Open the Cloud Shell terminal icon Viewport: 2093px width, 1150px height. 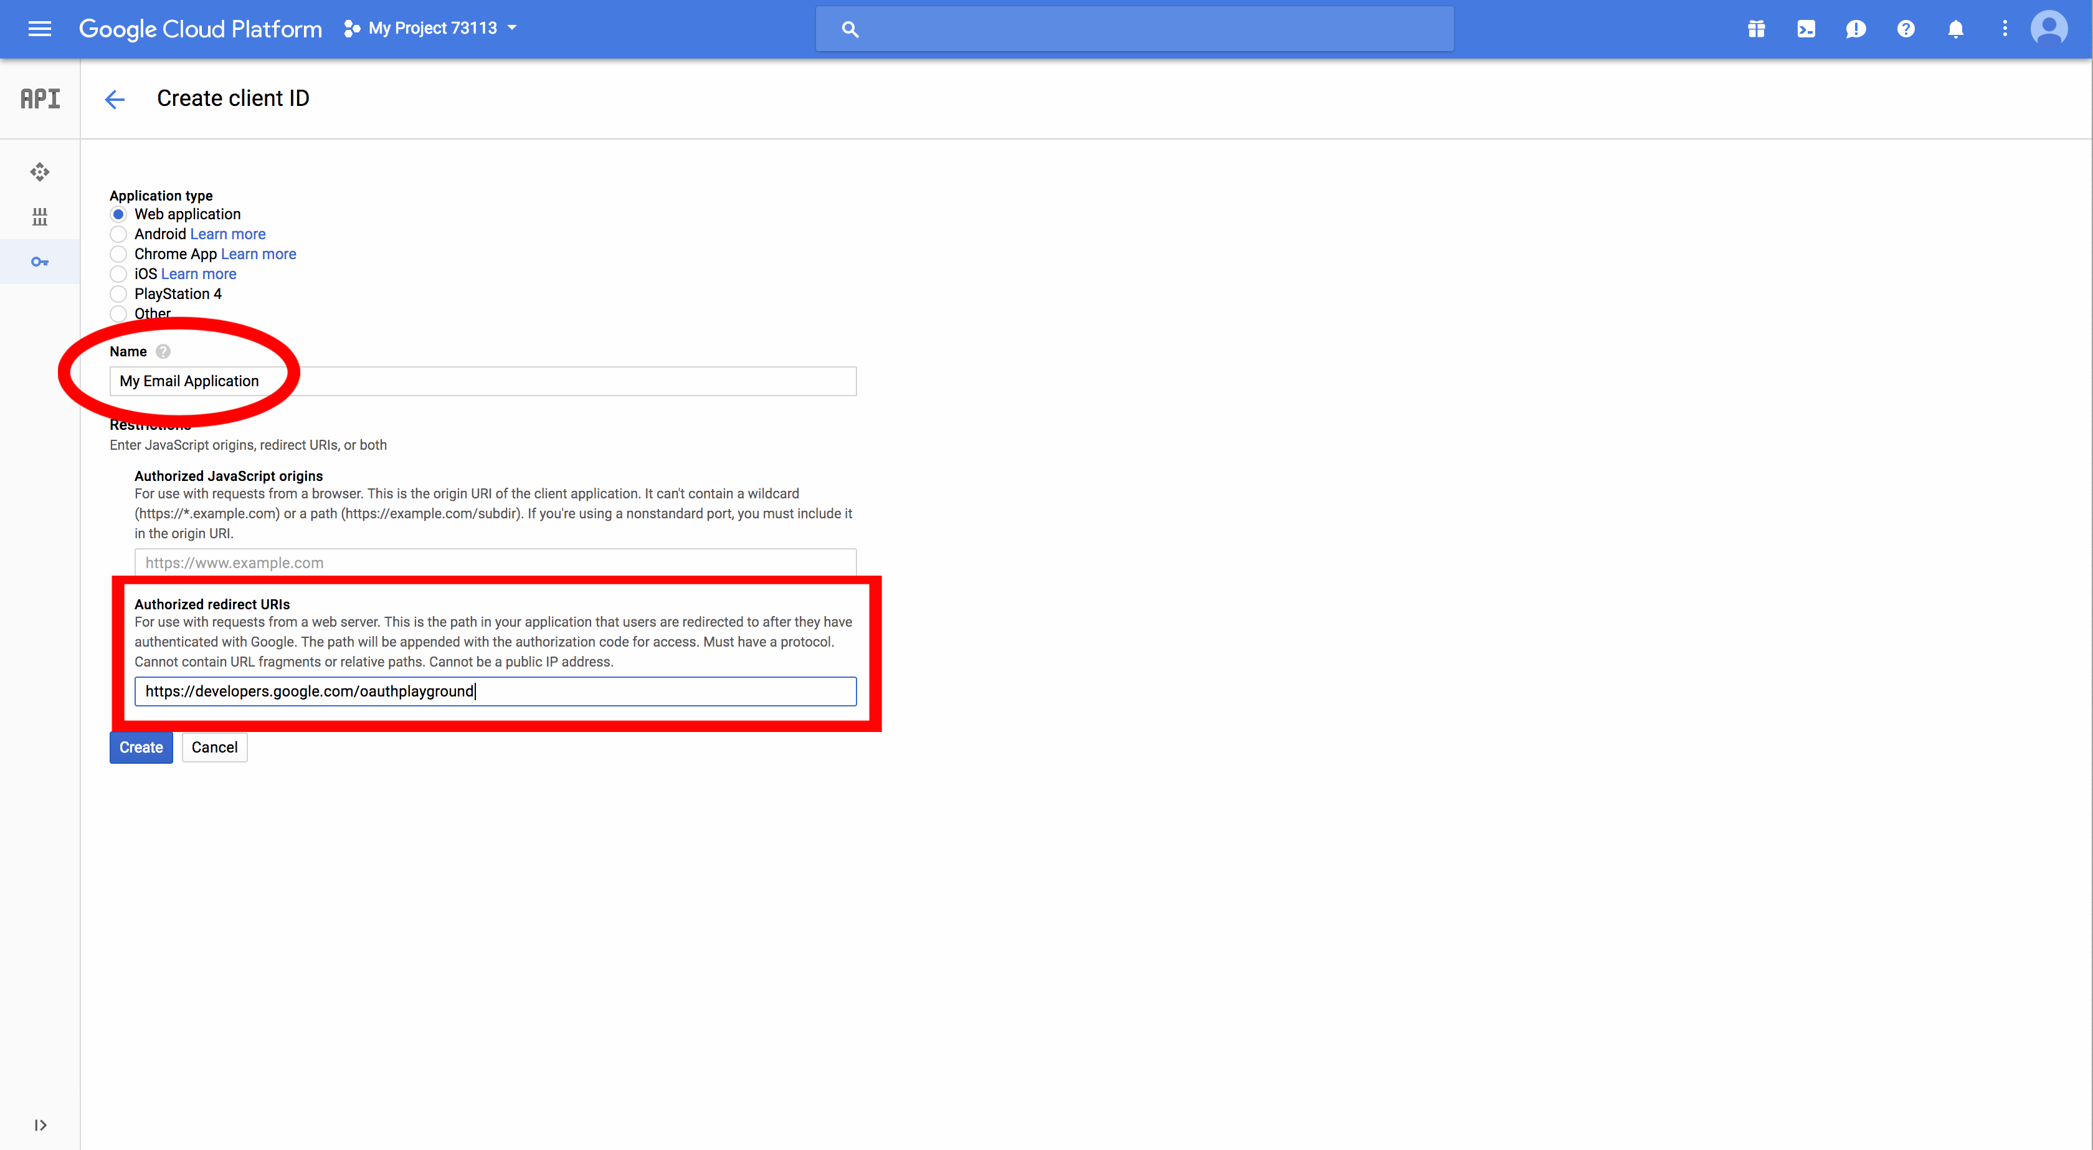point(1806,29)
